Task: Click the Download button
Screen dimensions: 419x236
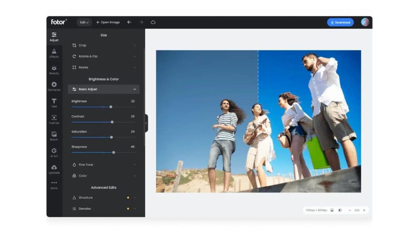Action: 340,22
